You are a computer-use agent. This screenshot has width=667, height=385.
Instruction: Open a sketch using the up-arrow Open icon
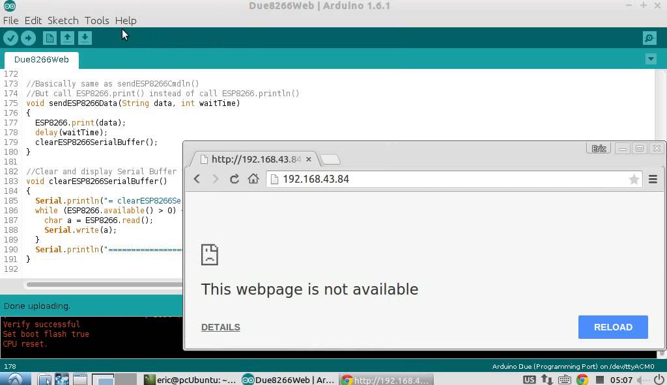point(67,38)
